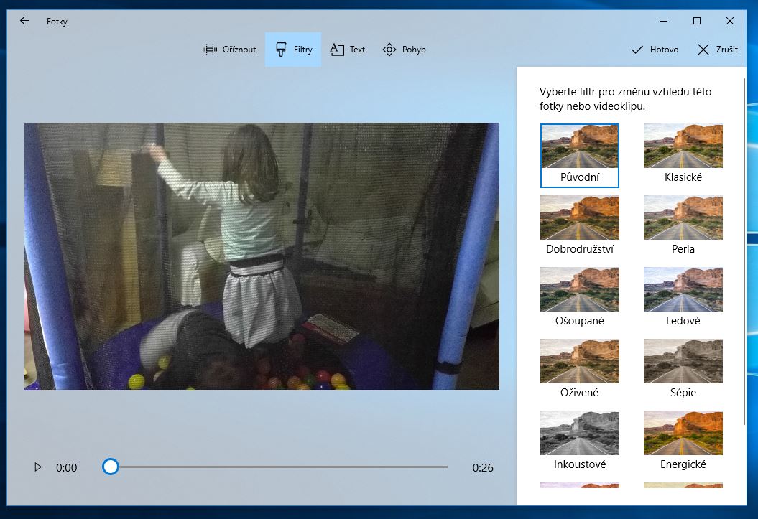Click the 0:00 current time label
This screenshot has height=519, width=758.
(x=66, y=468)
